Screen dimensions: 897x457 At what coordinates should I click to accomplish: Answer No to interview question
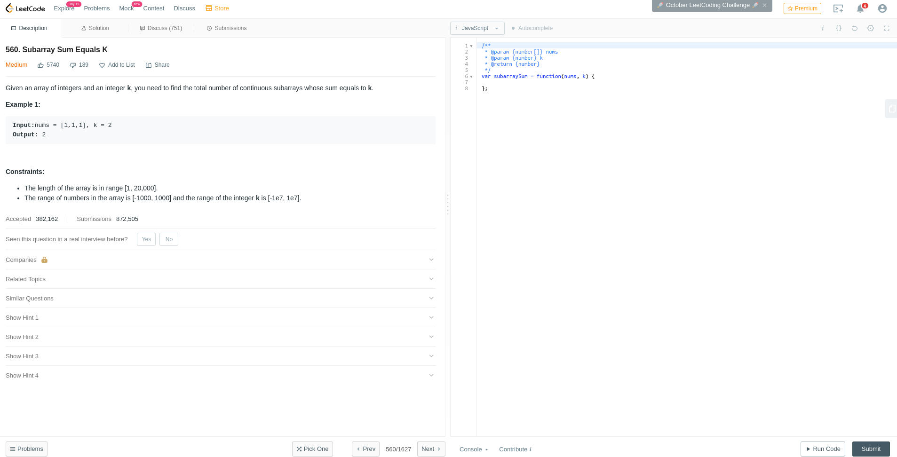pyautogui.click(x=169, y=239)
